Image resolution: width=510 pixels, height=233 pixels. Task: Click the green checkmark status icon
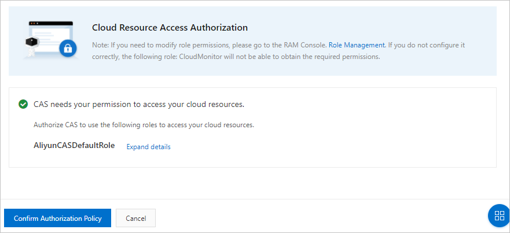23,105
